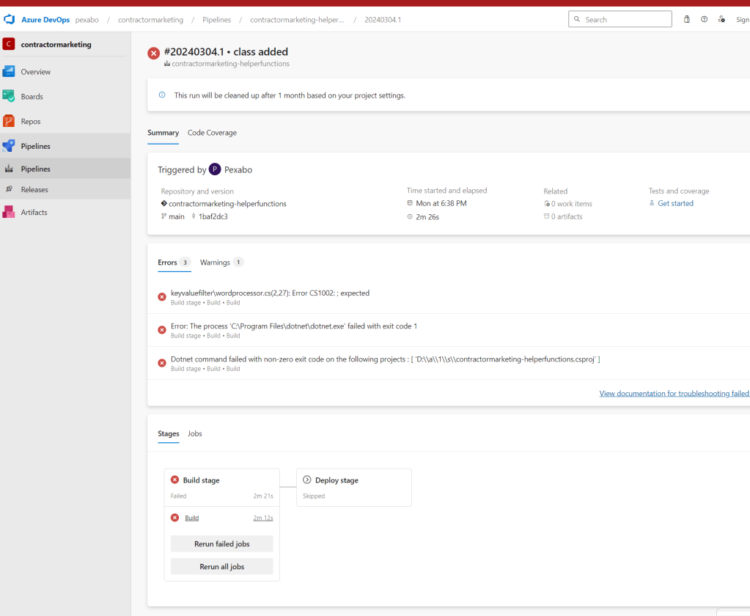This screenshot has height=616, width=750.
Task: Open Boards via its sidebar icon
Action: [x=9, y=96]
